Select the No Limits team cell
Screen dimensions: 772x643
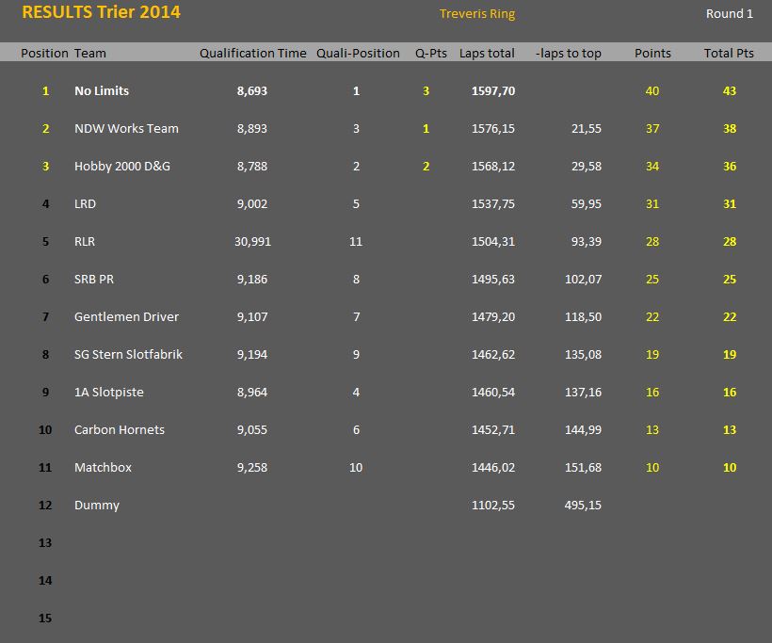(102, 91)
